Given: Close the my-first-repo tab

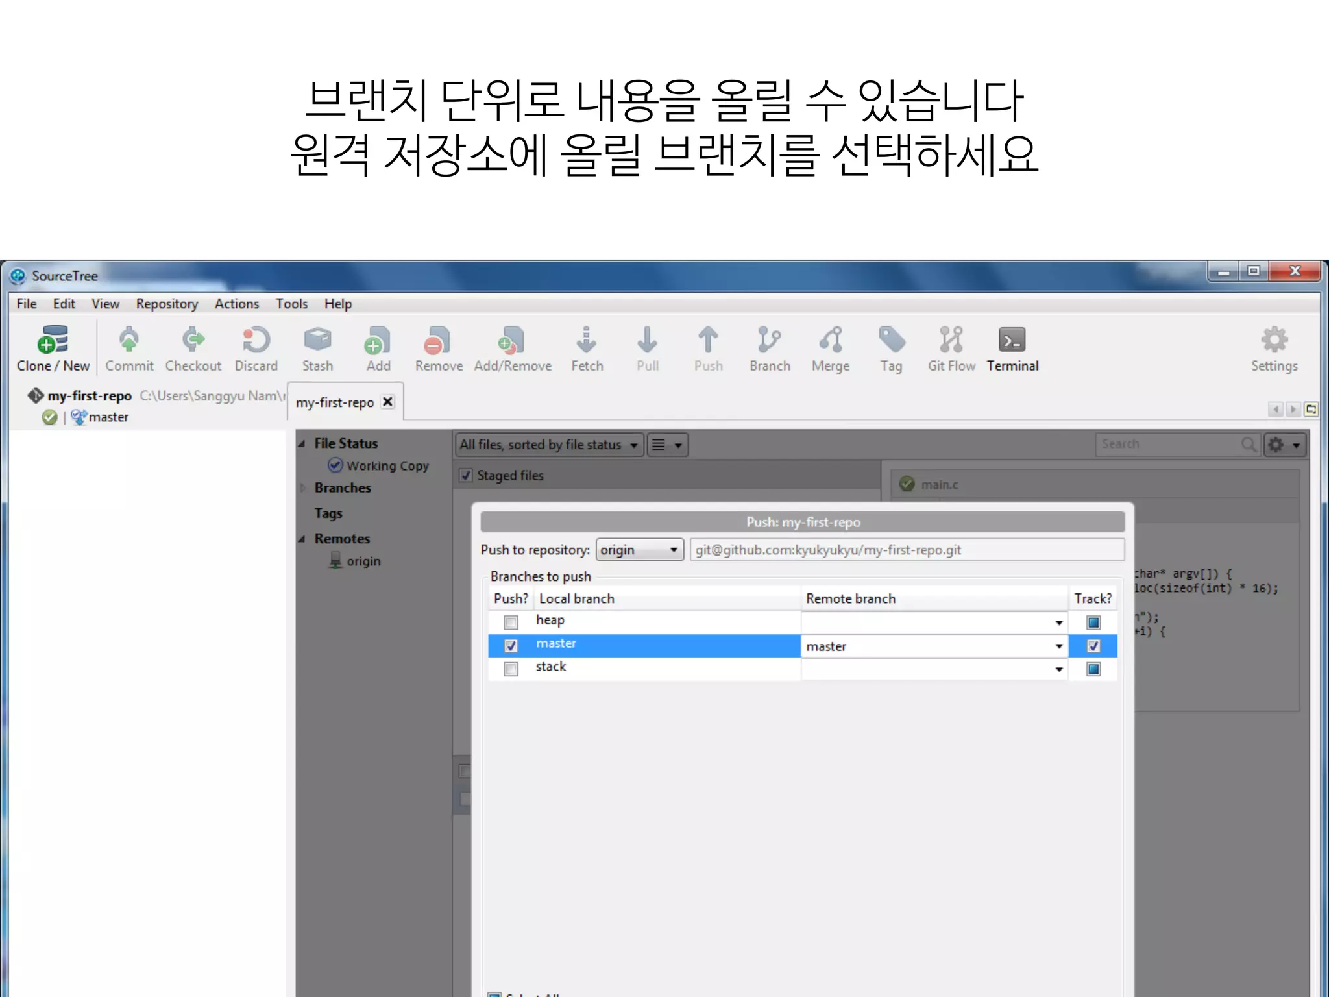Looking at the screenshot, I should (388, 402).
